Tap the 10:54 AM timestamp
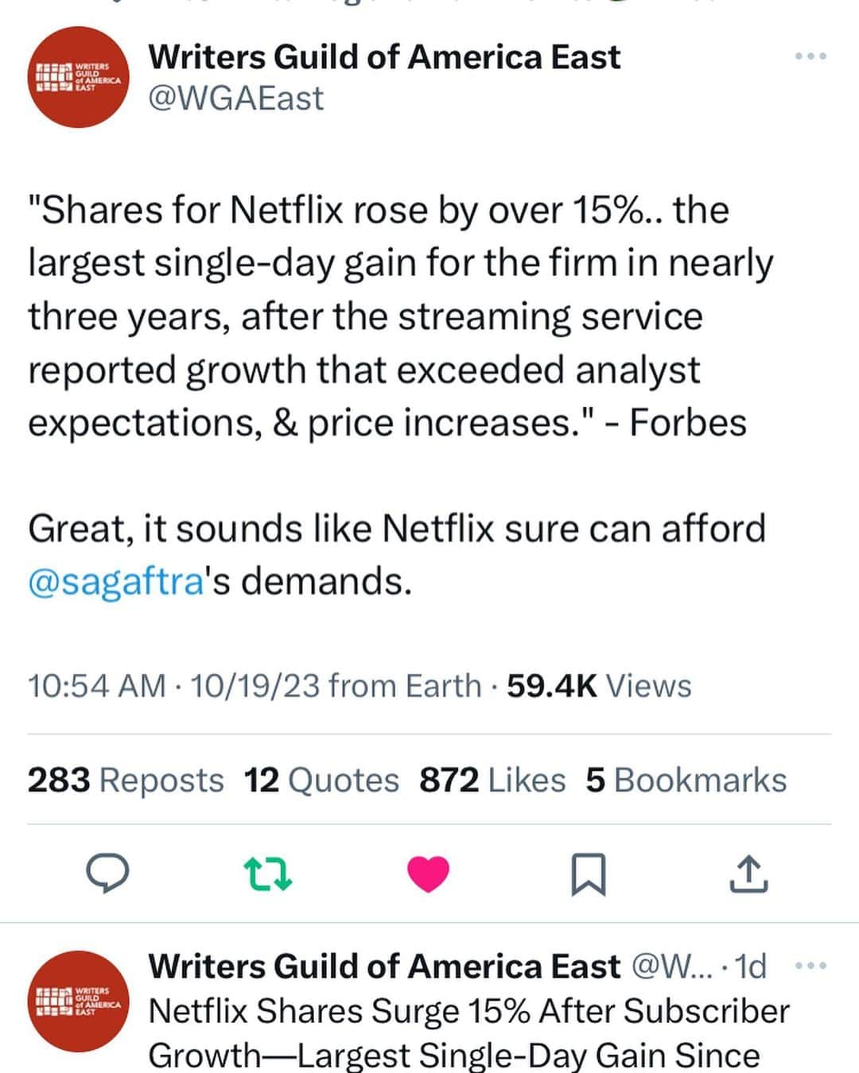 pyautogui.click(x=96, y=686)
